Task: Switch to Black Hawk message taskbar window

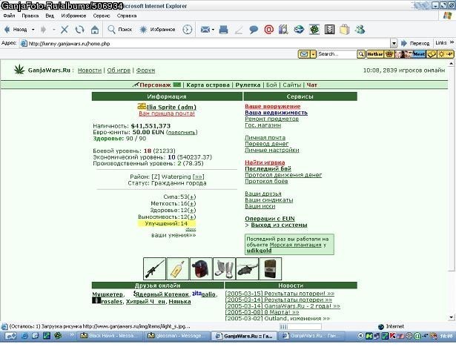Action: (x=110, y=336)
